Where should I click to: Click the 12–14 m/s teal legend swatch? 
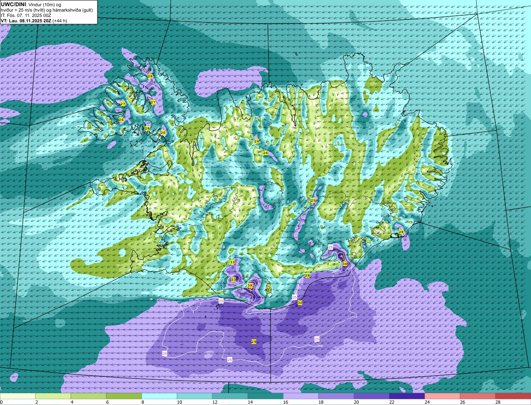pos(230,396)
